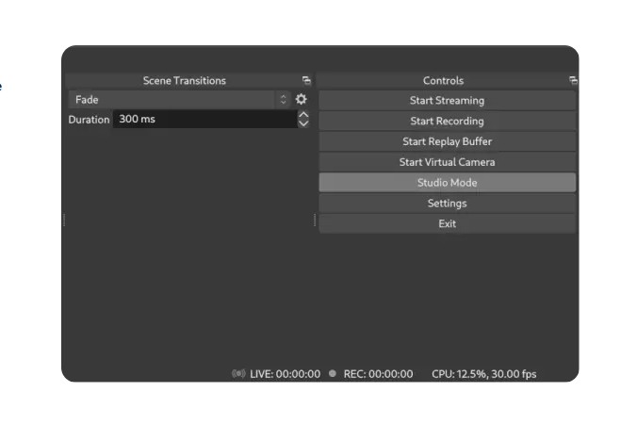This screenshot has width=621, height=441.
Task: Click Exit to close OBS
Action: pos(447,224)
